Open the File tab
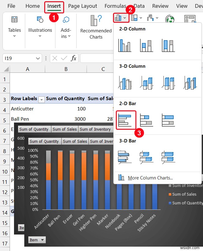This screenshot has height=251, width=203. coord(12,6)
